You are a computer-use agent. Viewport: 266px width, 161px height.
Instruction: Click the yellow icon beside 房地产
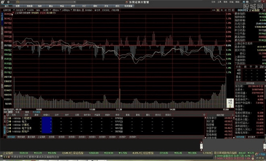click(10, 132)
